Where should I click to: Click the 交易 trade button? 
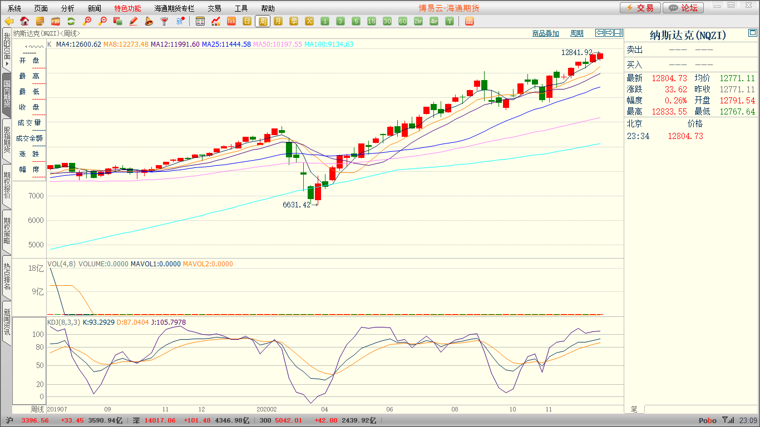point(640,8)
